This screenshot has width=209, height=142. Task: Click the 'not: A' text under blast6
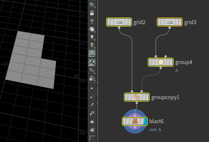click(155, 130)
